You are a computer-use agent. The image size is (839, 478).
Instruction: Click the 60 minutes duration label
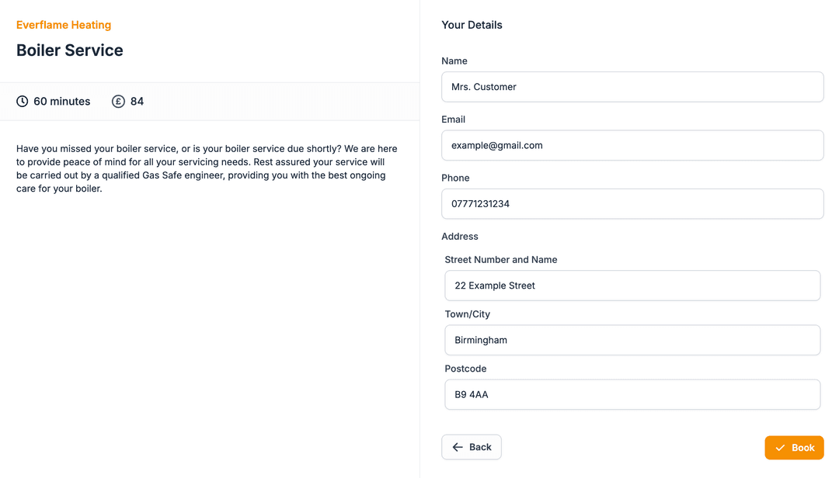coord(60,101)
